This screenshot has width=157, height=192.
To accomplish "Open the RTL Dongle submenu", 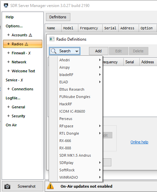I will point(76,133).
